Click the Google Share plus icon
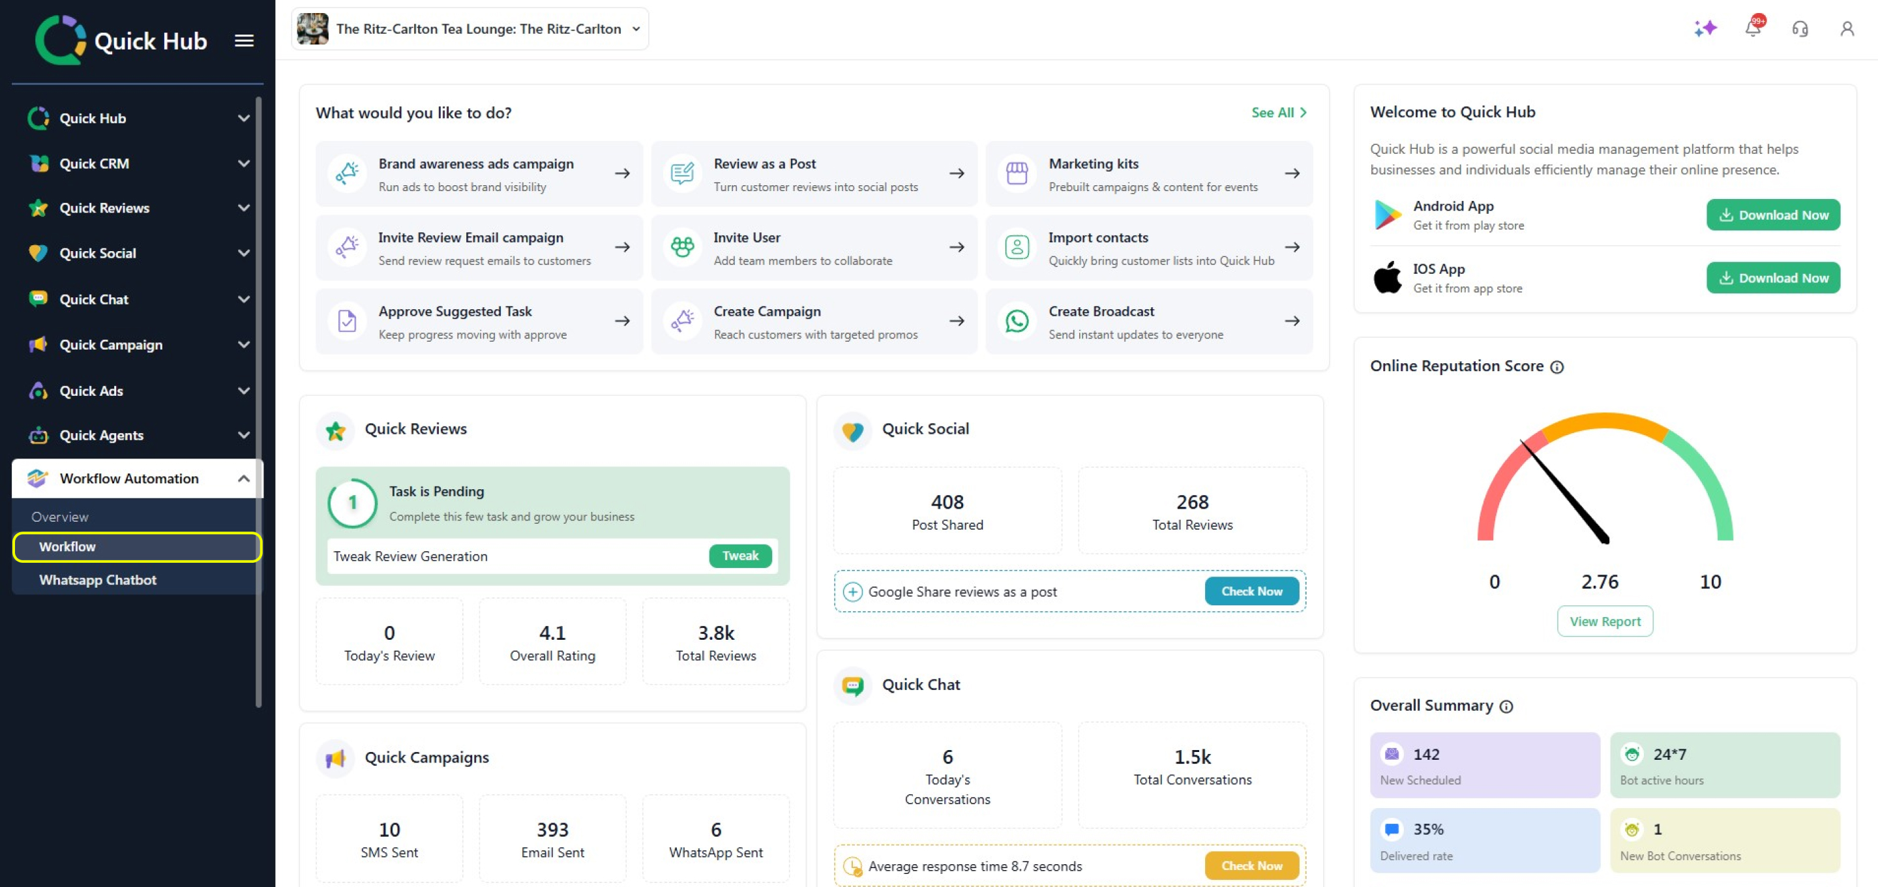1878x887 pixels. pyautogui.click(x=852, y=592)
